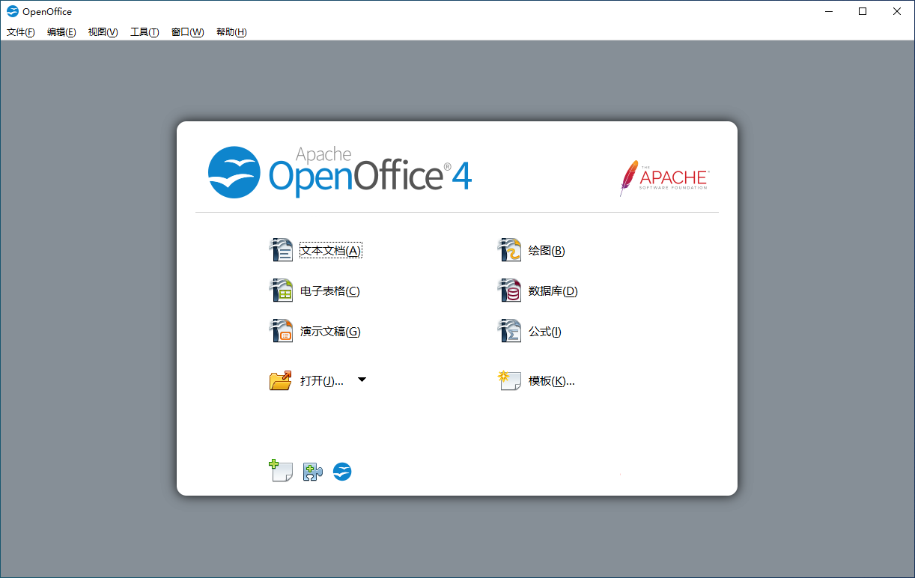Click the OpenOffice icon in the title bar
The width and height of the screenshot is (915, 578).
[x=13, y=11]
